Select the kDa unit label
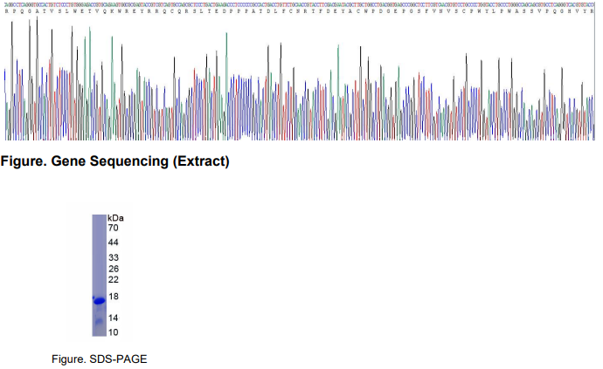The image size is (603, 369). pyautogui.click(x=116, y=217)
